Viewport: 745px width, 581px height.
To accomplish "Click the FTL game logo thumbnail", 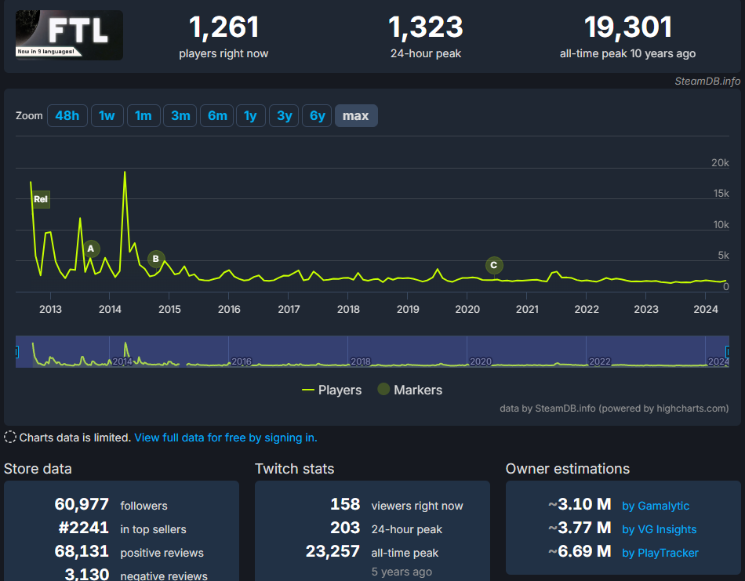I will [69, 35].
